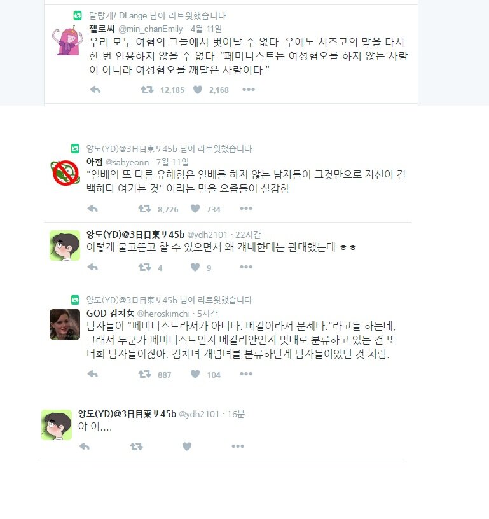Retweet 아현's tweet with 8,726 retweets
Screen dimensions: 489x519
[x=144, y=209]
